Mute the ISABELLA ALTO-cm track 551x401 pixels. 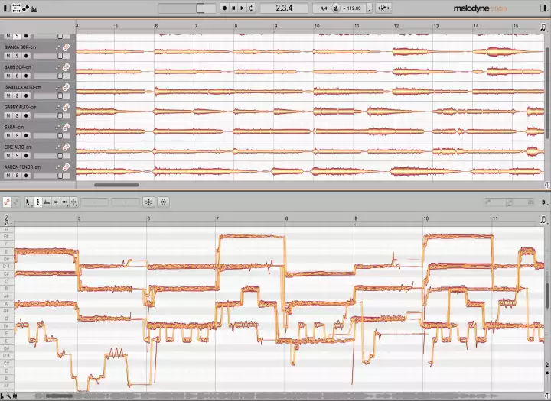pyautogui.click(x=8, y=95)
